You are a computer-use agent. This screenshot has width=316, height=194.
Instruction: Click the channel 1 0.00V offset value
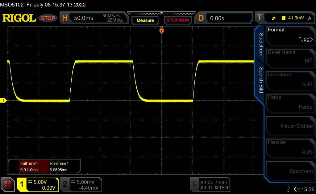coord(48,188)
